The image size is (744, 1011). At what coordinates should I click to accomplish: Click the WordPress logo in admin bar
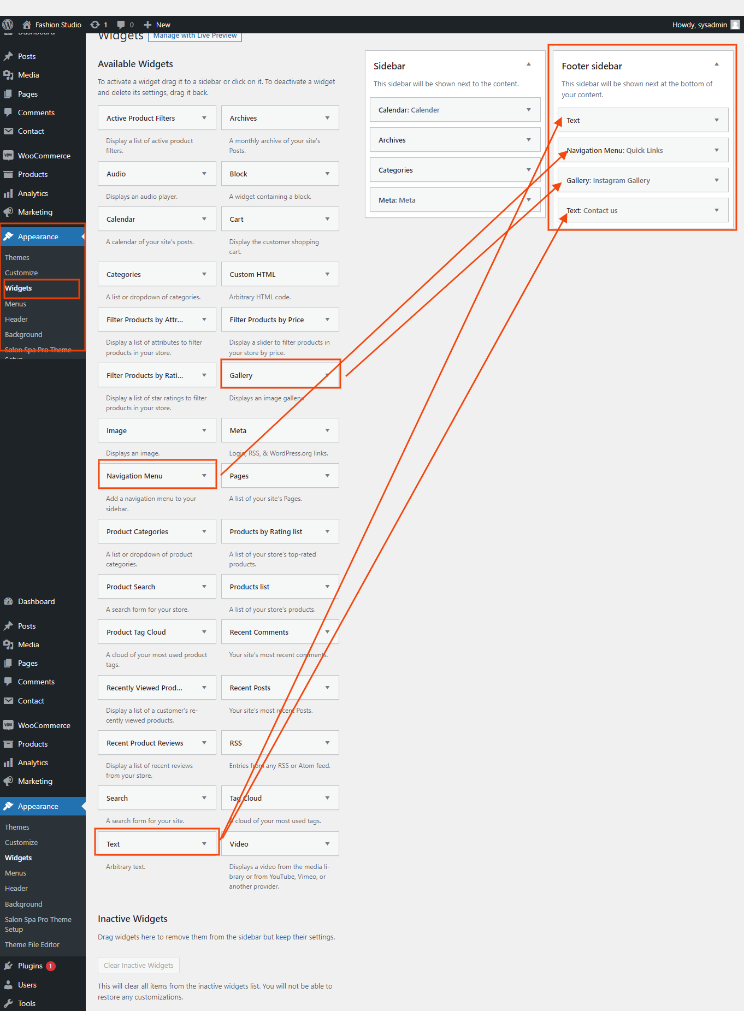(8, 25)
